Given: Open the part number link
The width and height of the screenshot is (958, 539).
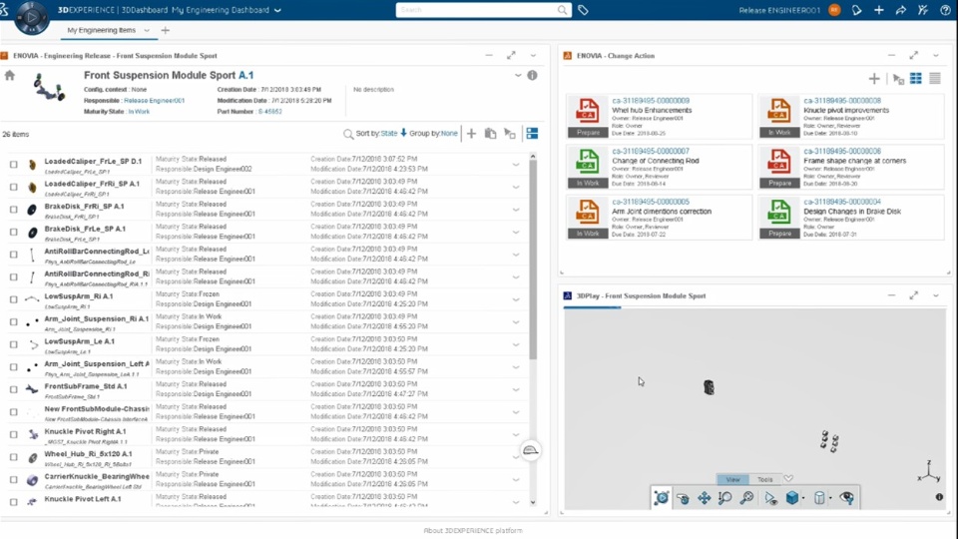Looking at the screenshot, I should [269, 111].
